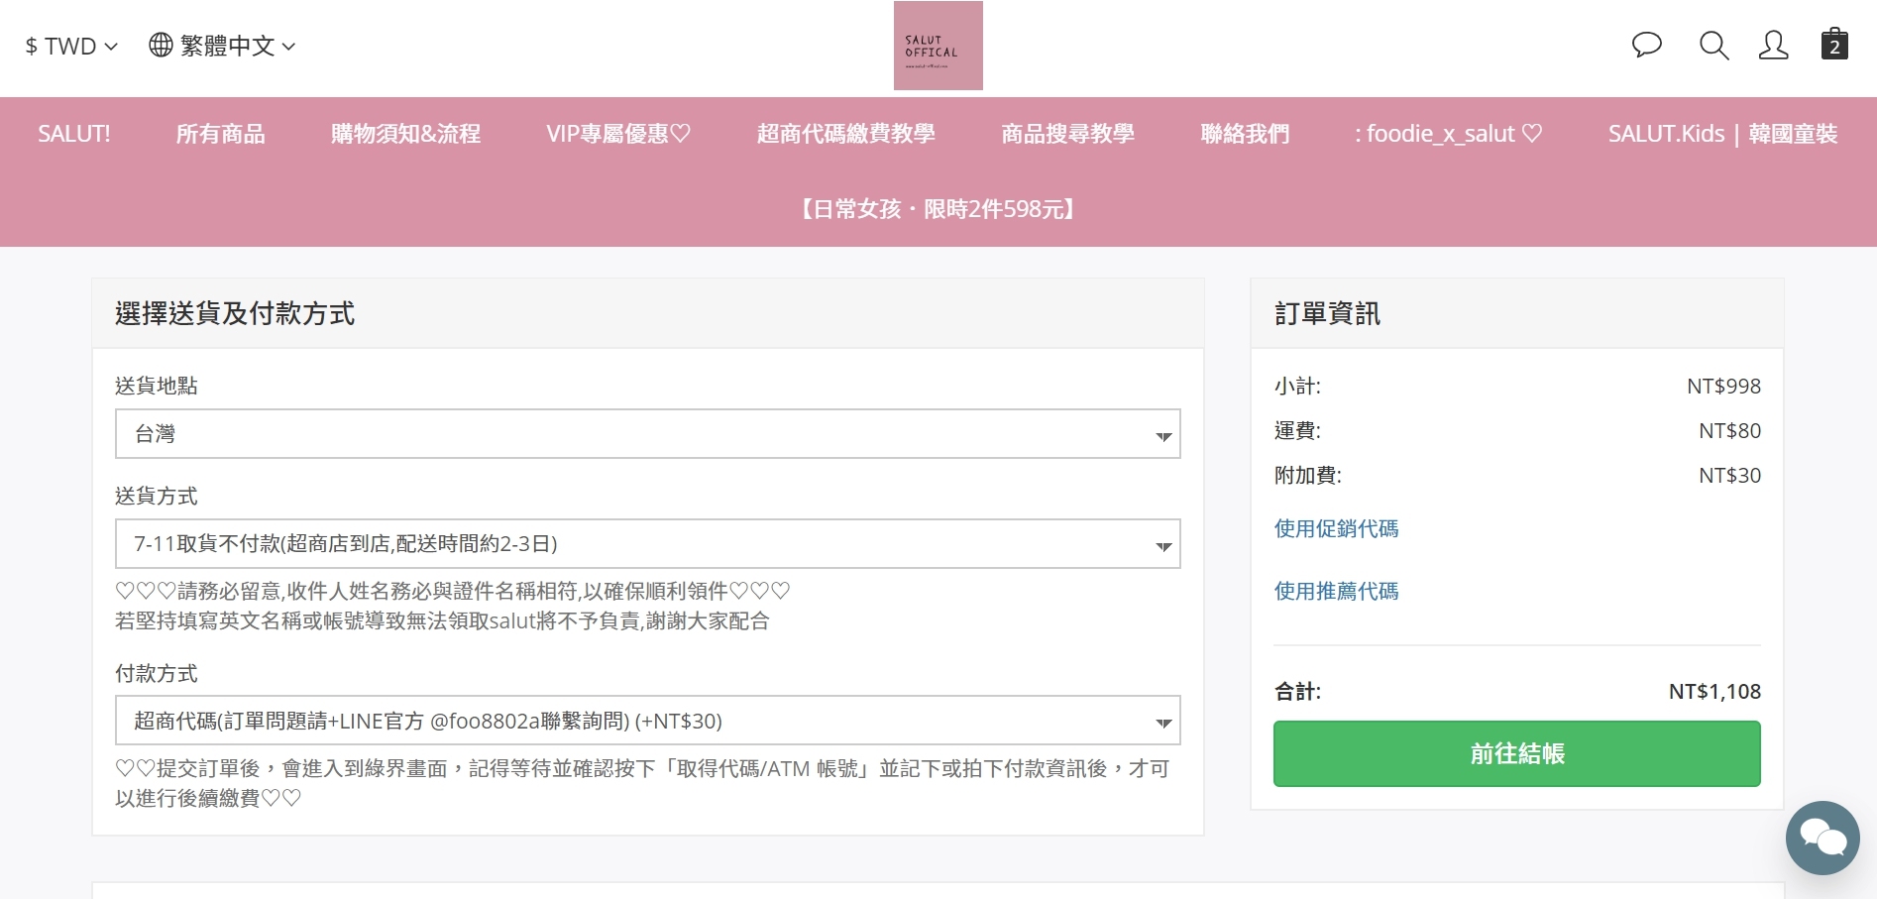Click the globe language icon
The image size is (1877, 899).
tap(161, 46)
